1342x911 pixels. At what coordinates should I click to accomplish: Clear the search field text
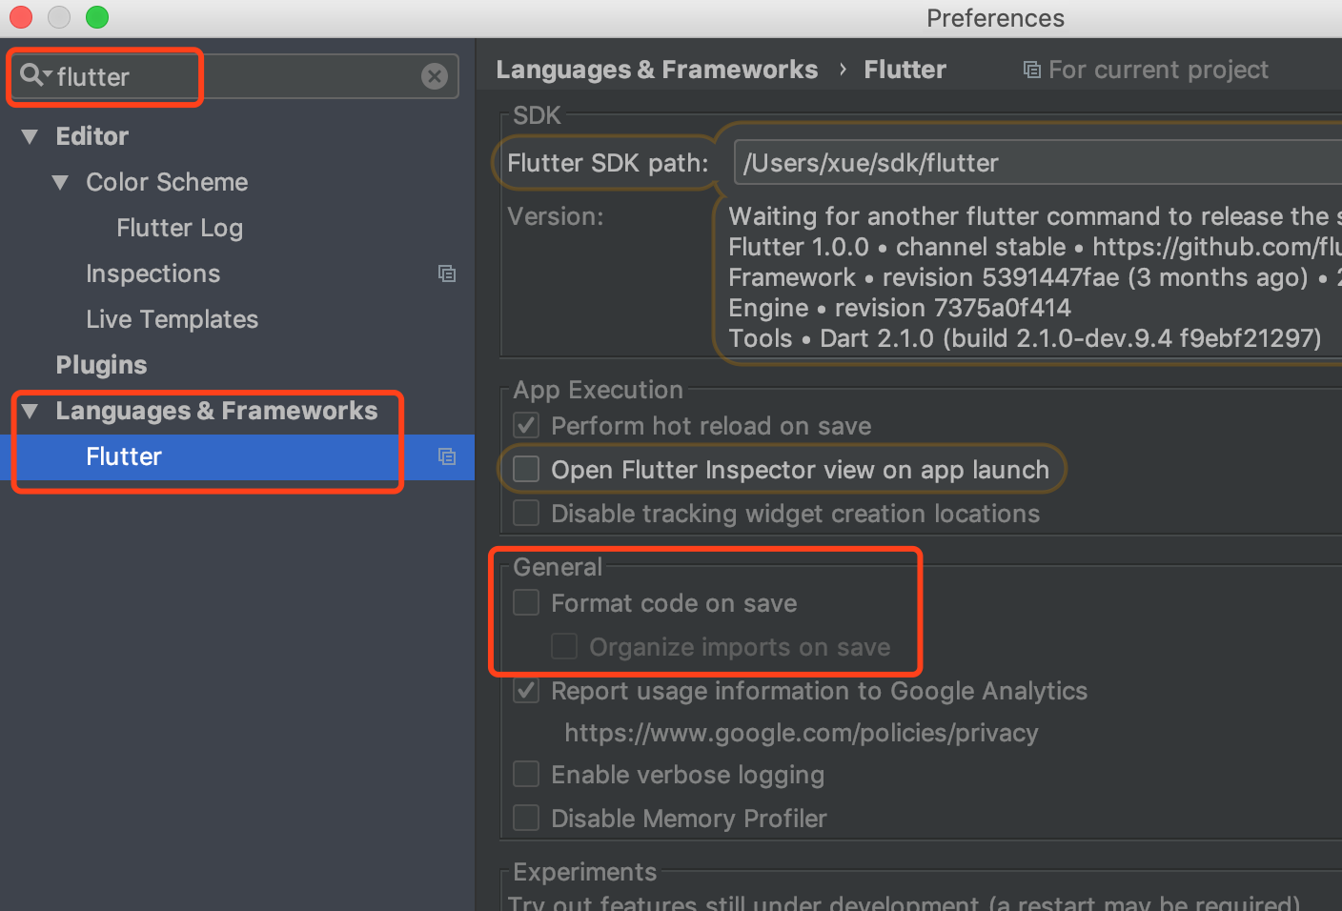(x=435, y=76)
